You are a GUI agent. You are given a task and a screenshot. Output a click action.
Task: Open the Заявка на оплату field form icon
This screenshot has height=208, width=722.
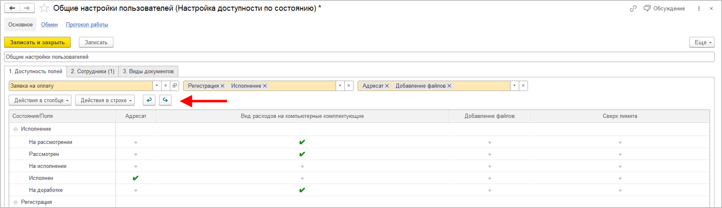pos(175,86)
